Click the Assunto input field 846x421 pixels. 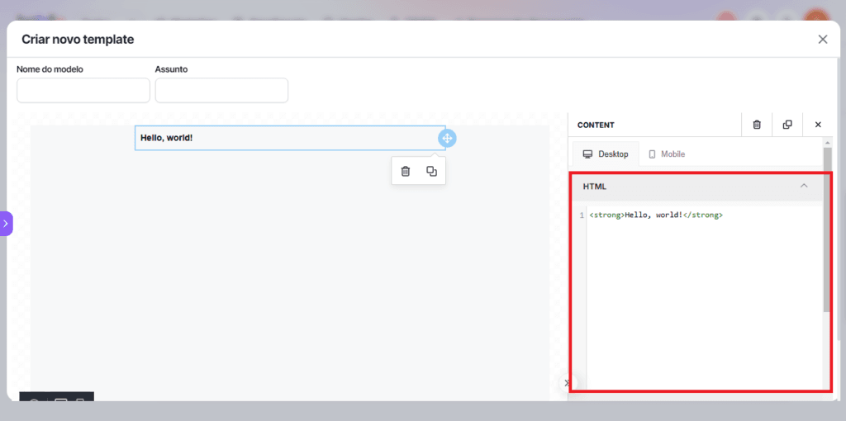coord(221,91)
